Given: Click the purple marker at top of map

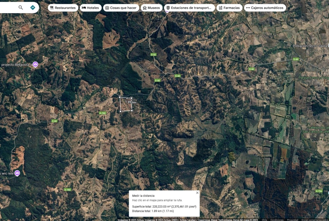Looking at the screenshot, I should 167,11.
